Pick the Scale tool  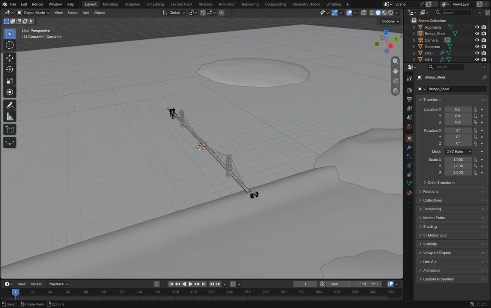point(10,81)
